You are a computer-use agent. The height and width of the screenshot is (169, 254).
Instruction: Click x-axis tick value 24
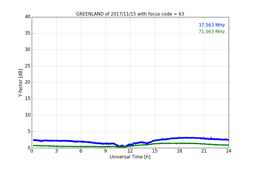click(x=228, y=151)
